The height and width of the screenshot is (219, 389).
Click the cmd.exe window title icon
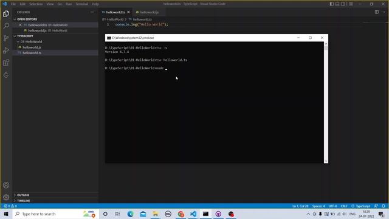click(109, 38)
